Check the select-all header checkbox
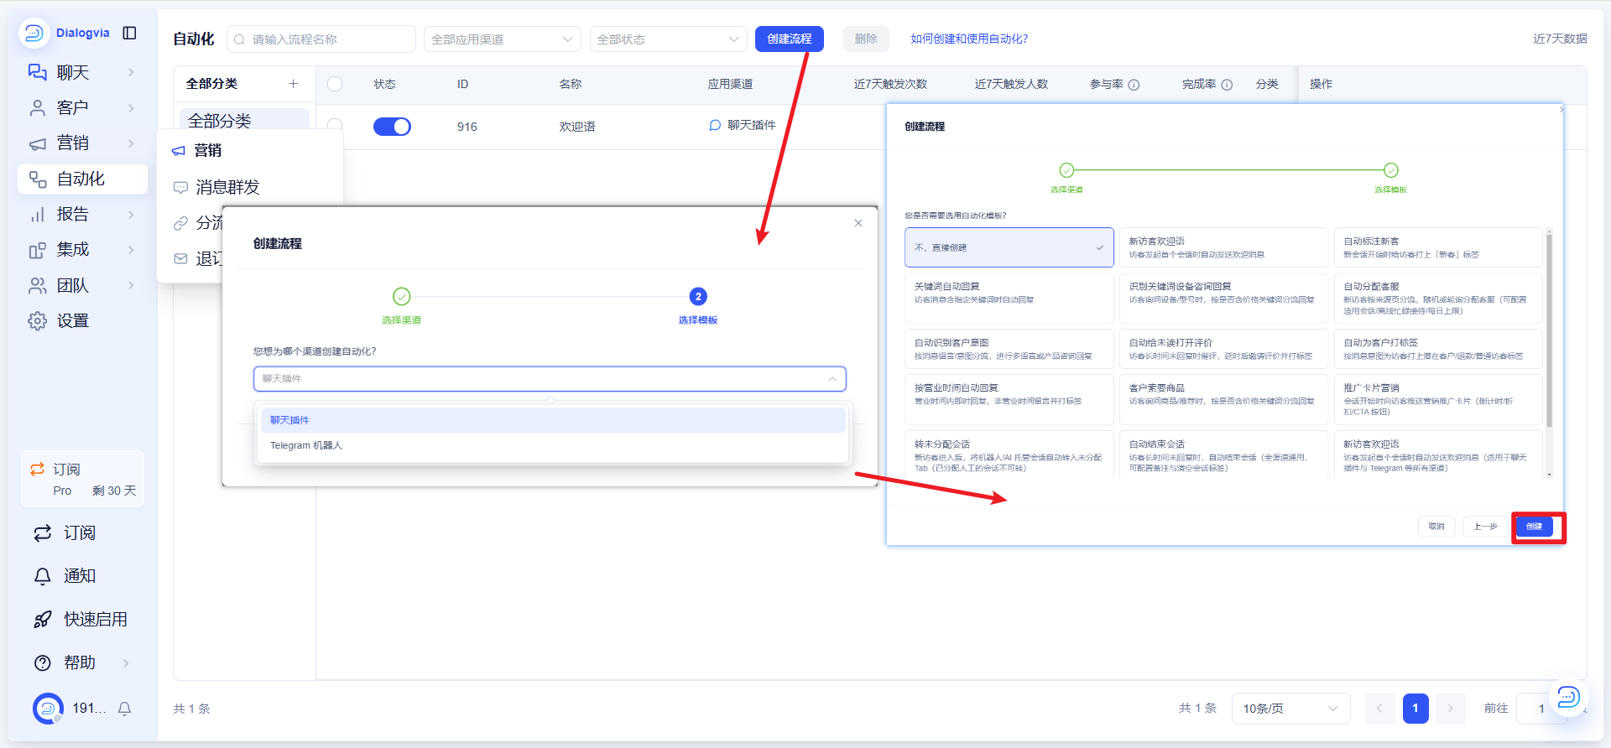This screenshot has width=1611, height=748. [335, 84]
